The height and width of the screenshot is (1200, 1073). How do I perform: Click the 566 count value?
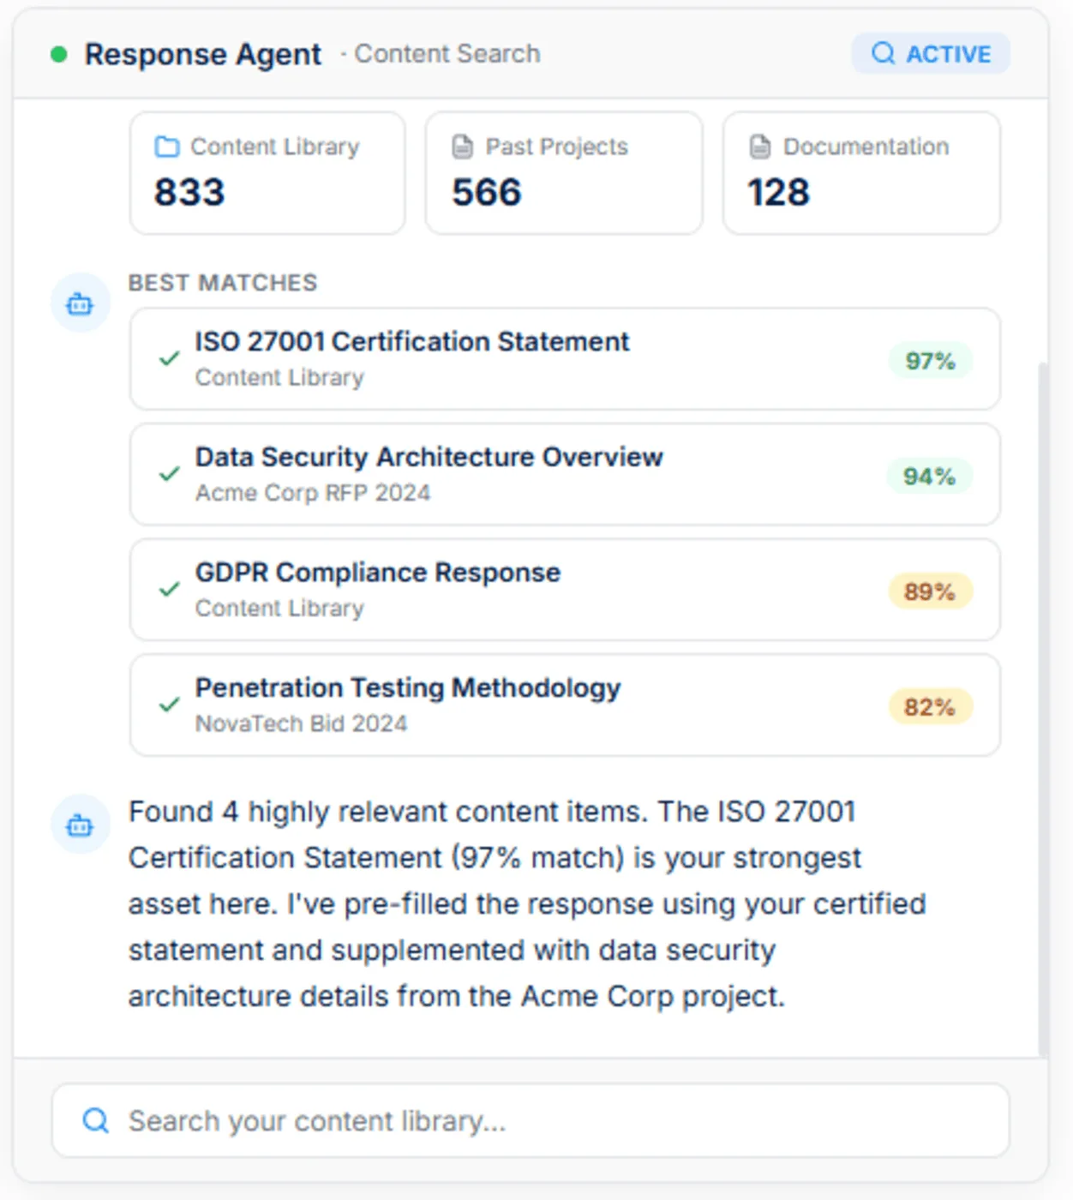[x=487, y=192]
